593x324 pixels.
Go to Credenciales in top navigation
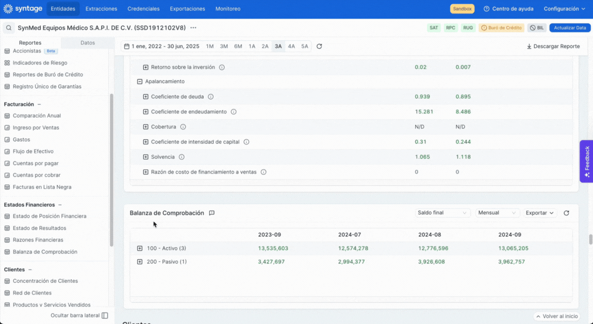143,9
